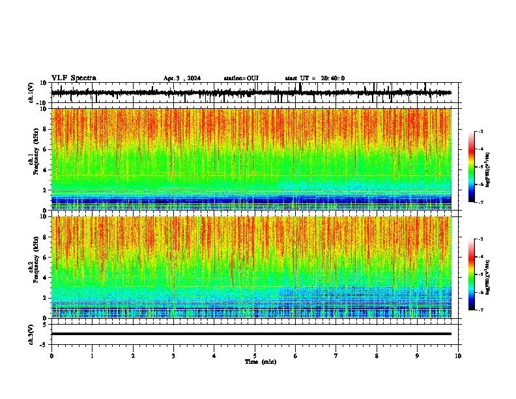Viewport: 516px width, 399px height.
Task: Select the "start UT = 20:40: 0" header text
Action: [315, 78]
